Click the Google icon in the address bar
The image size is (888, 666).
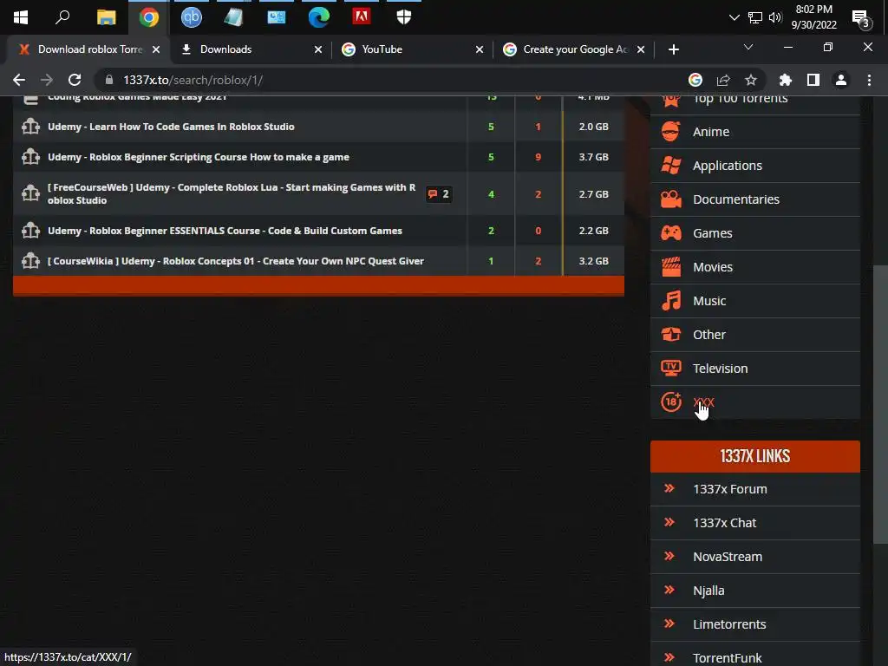(x=695, y=80)
